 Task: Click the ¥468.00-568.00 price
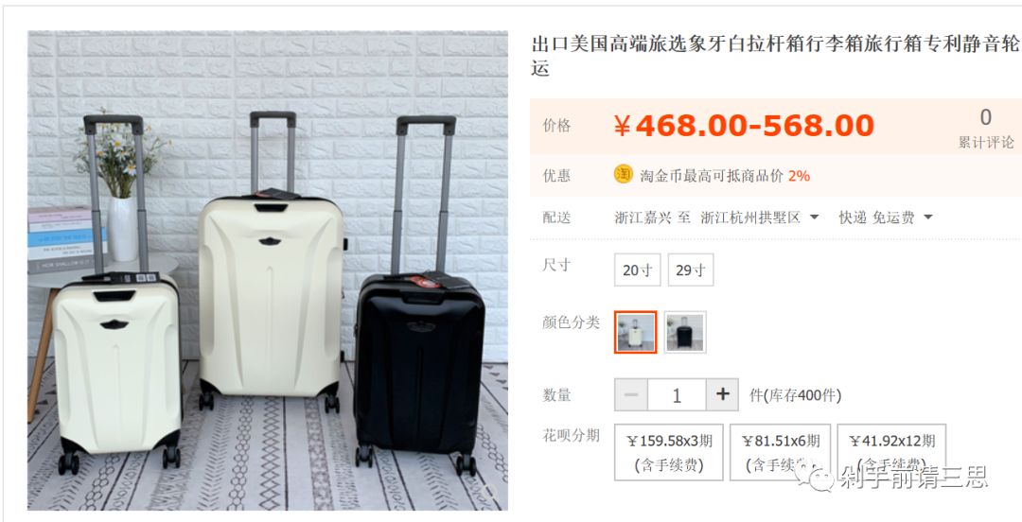(743, 126)
